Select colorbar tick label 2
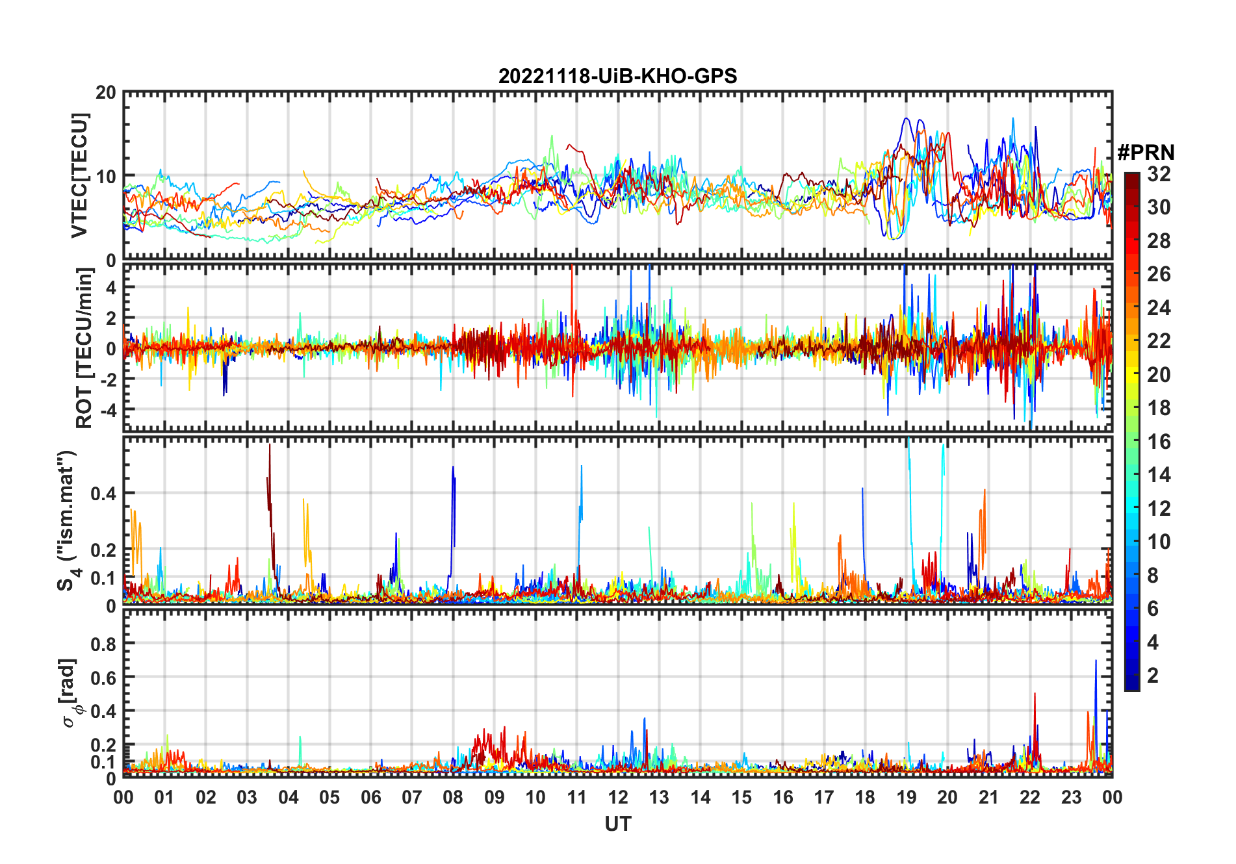The image size is (1236, 864). [x=1153, y=675]
